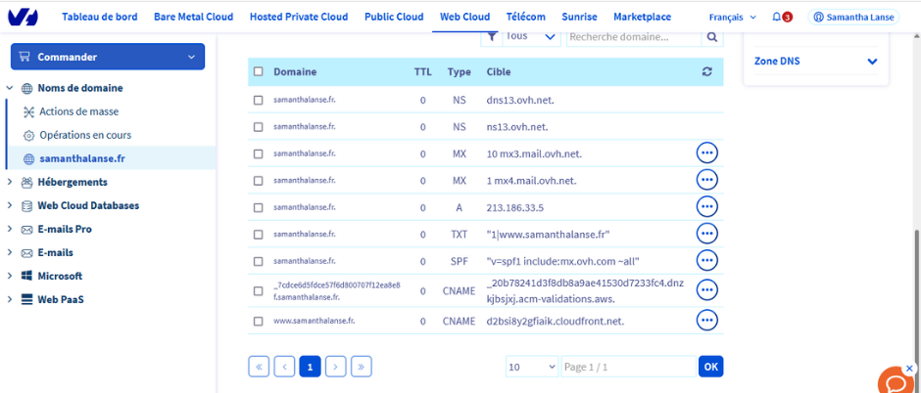Open the Sunrise tab
The image size is (921, 393).
tap(579, 17)
